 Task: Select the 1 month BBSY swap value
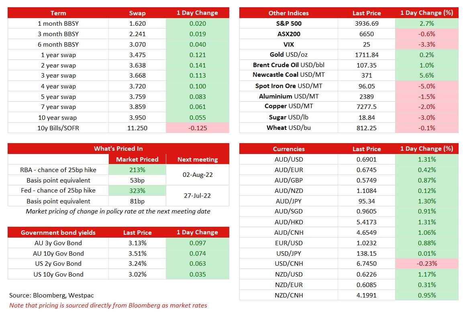137,23
